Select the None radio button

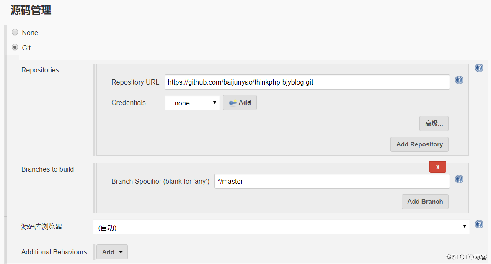pos(15,32)
